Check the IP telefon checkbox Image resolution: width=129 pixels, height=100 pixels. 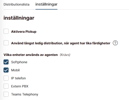point(6,78)
